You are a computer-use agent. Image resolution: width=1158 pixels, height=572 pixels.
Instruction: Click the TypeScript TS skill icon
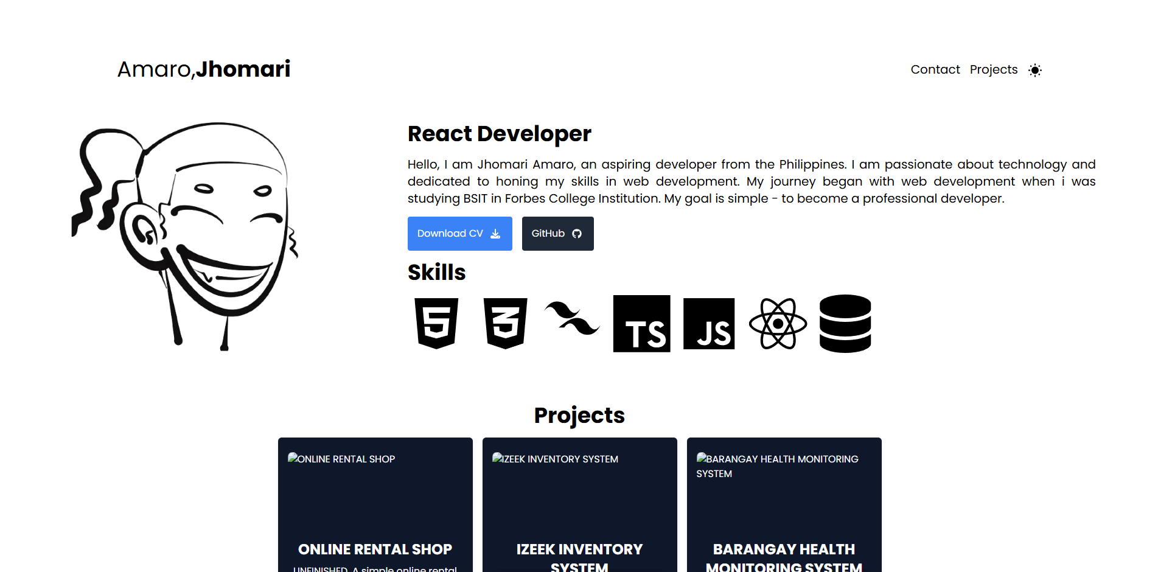pyautogui.click(x=641, y=324)
